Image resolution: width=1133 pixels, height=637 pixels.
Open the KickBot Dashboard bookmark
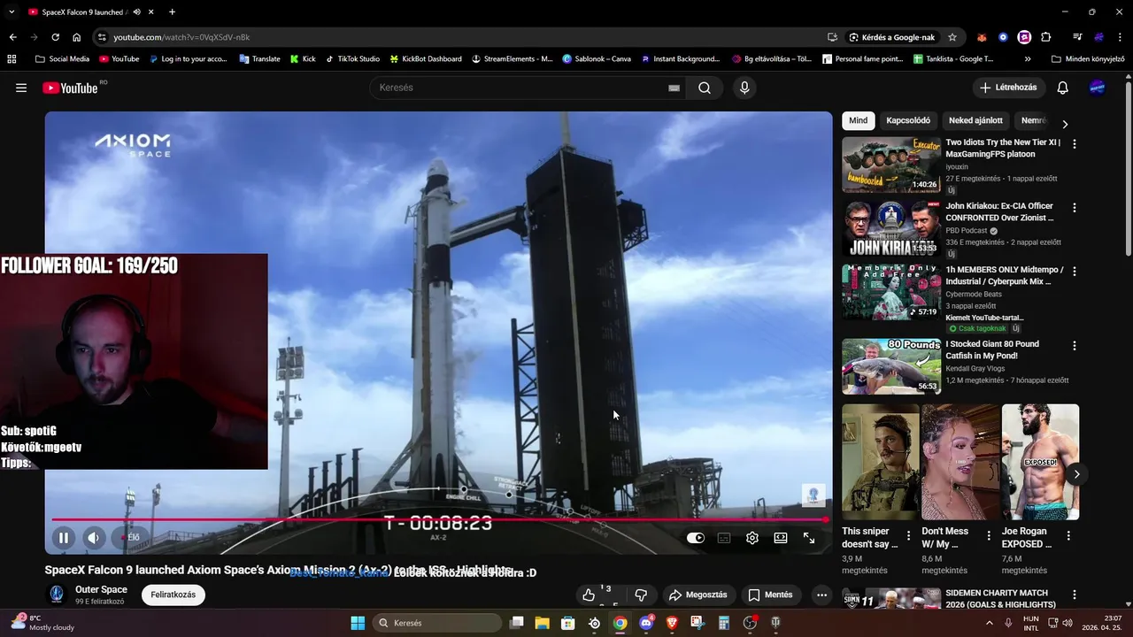(426, 59)
